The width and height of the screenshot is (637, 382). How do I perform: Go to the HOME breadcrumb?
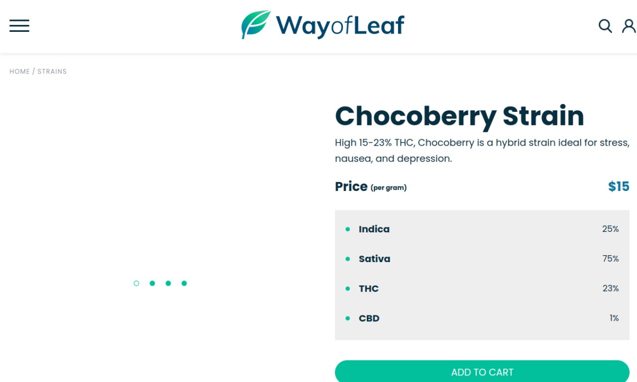[x=19, y=72]
